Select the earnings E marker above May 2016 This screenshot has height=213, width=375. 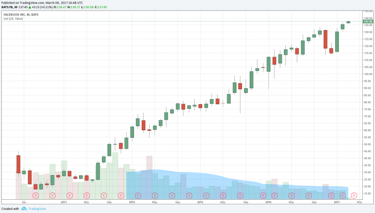291,196
